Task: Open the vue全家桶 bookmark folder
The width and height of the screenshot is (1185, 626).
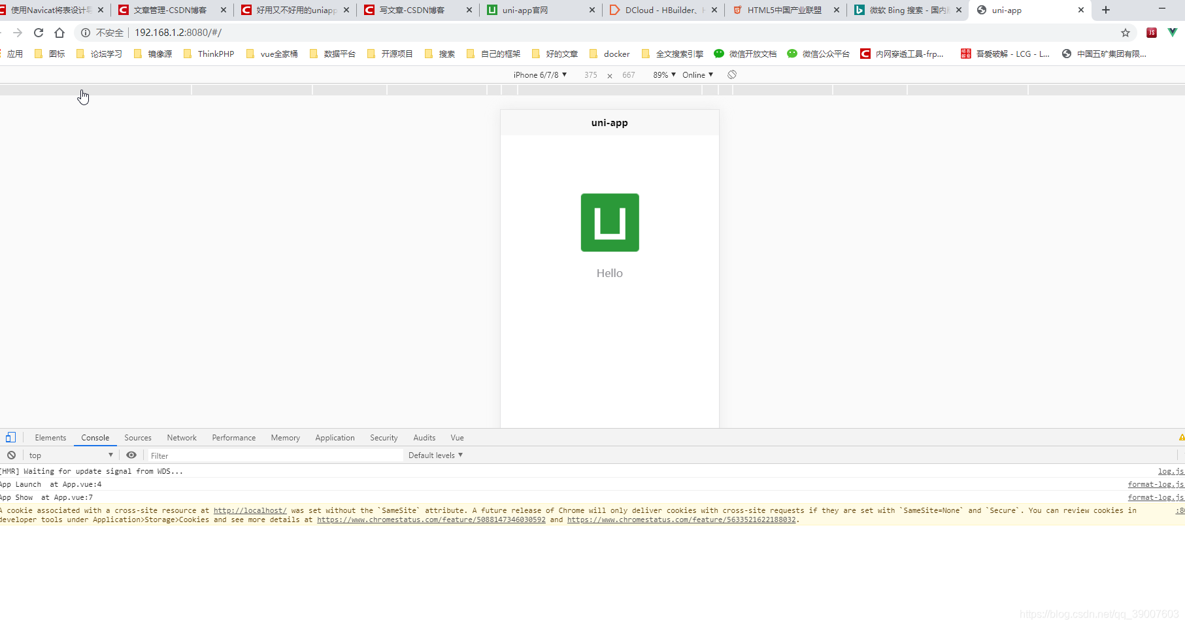Action: tap(272, 54)
